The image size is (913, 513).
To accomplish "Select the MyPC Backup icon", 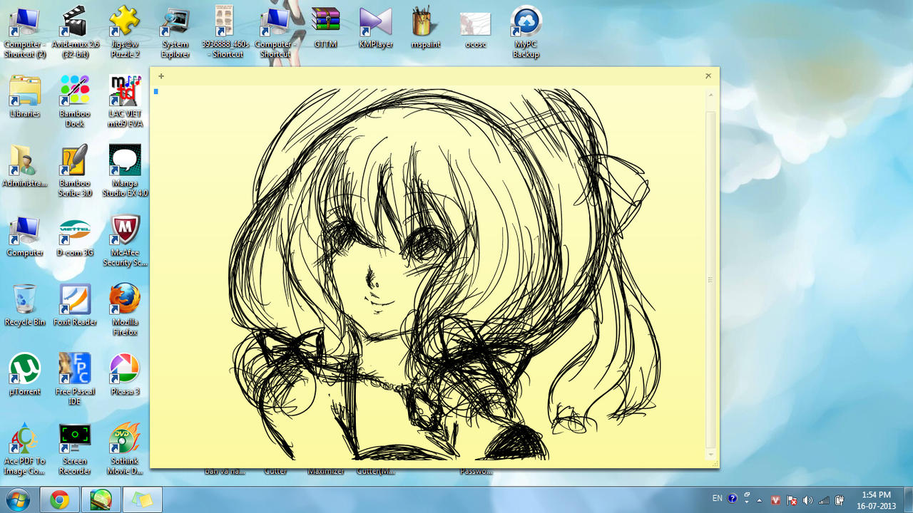I will pyautogui.click(x=526, y=33).
